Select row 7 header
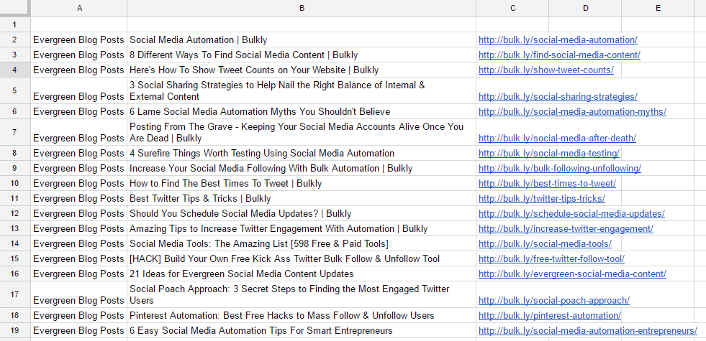This screenshot has width=706, height=341. [15, 132]
